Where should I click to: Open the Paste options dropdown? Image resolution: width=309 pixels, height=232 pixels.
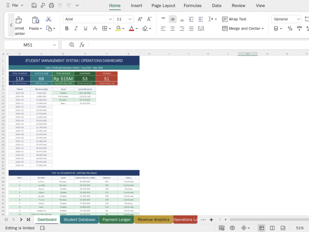point(41,28)
